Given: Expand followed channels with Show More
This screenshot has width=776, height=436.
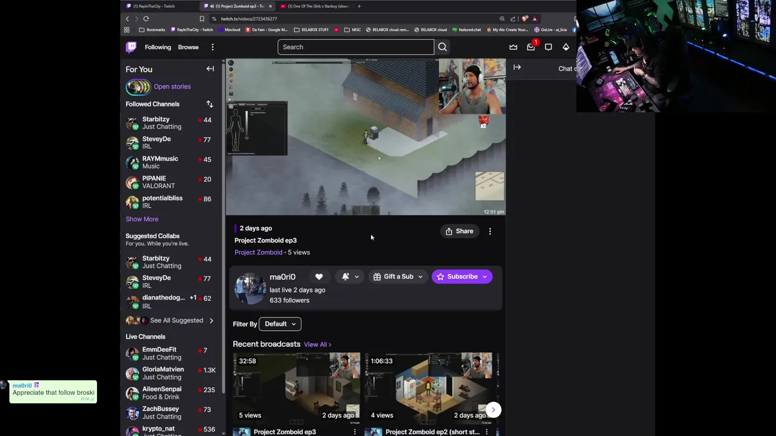Looking at the screenshot, I should click(x=142, y=219).
